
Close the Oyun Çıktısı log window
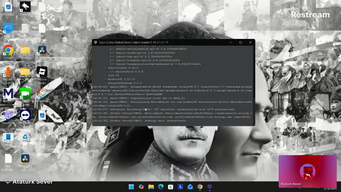tap(250, 42)
